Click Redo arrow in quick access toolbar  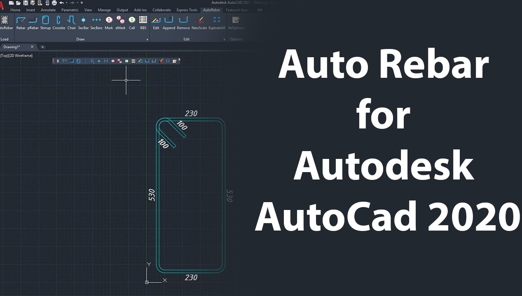click(72, 3)
